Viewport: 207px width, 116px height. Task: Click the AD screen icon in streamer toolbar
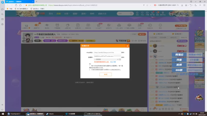click(88, 25)
